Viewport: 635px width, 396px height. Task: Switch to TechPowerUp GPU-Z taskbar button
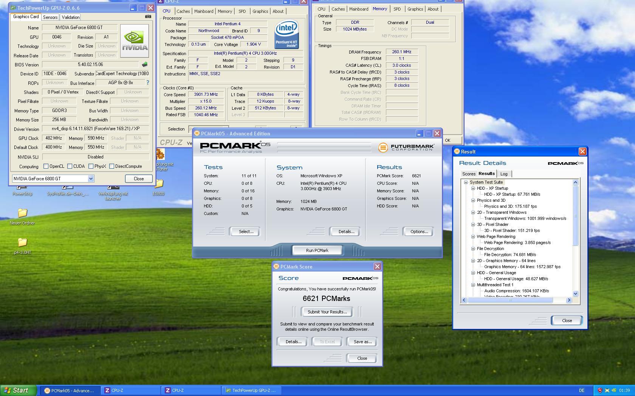(x=252, y=390)
